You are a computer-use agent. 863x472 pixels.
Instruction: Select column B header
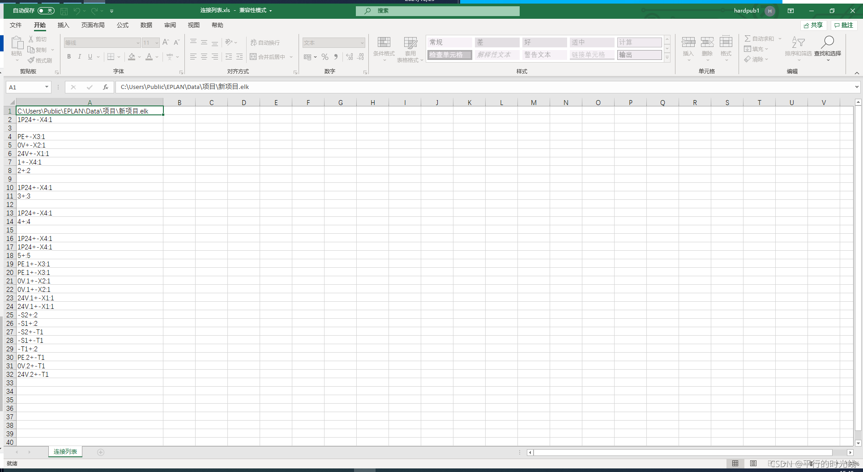[x=179, y=103]
